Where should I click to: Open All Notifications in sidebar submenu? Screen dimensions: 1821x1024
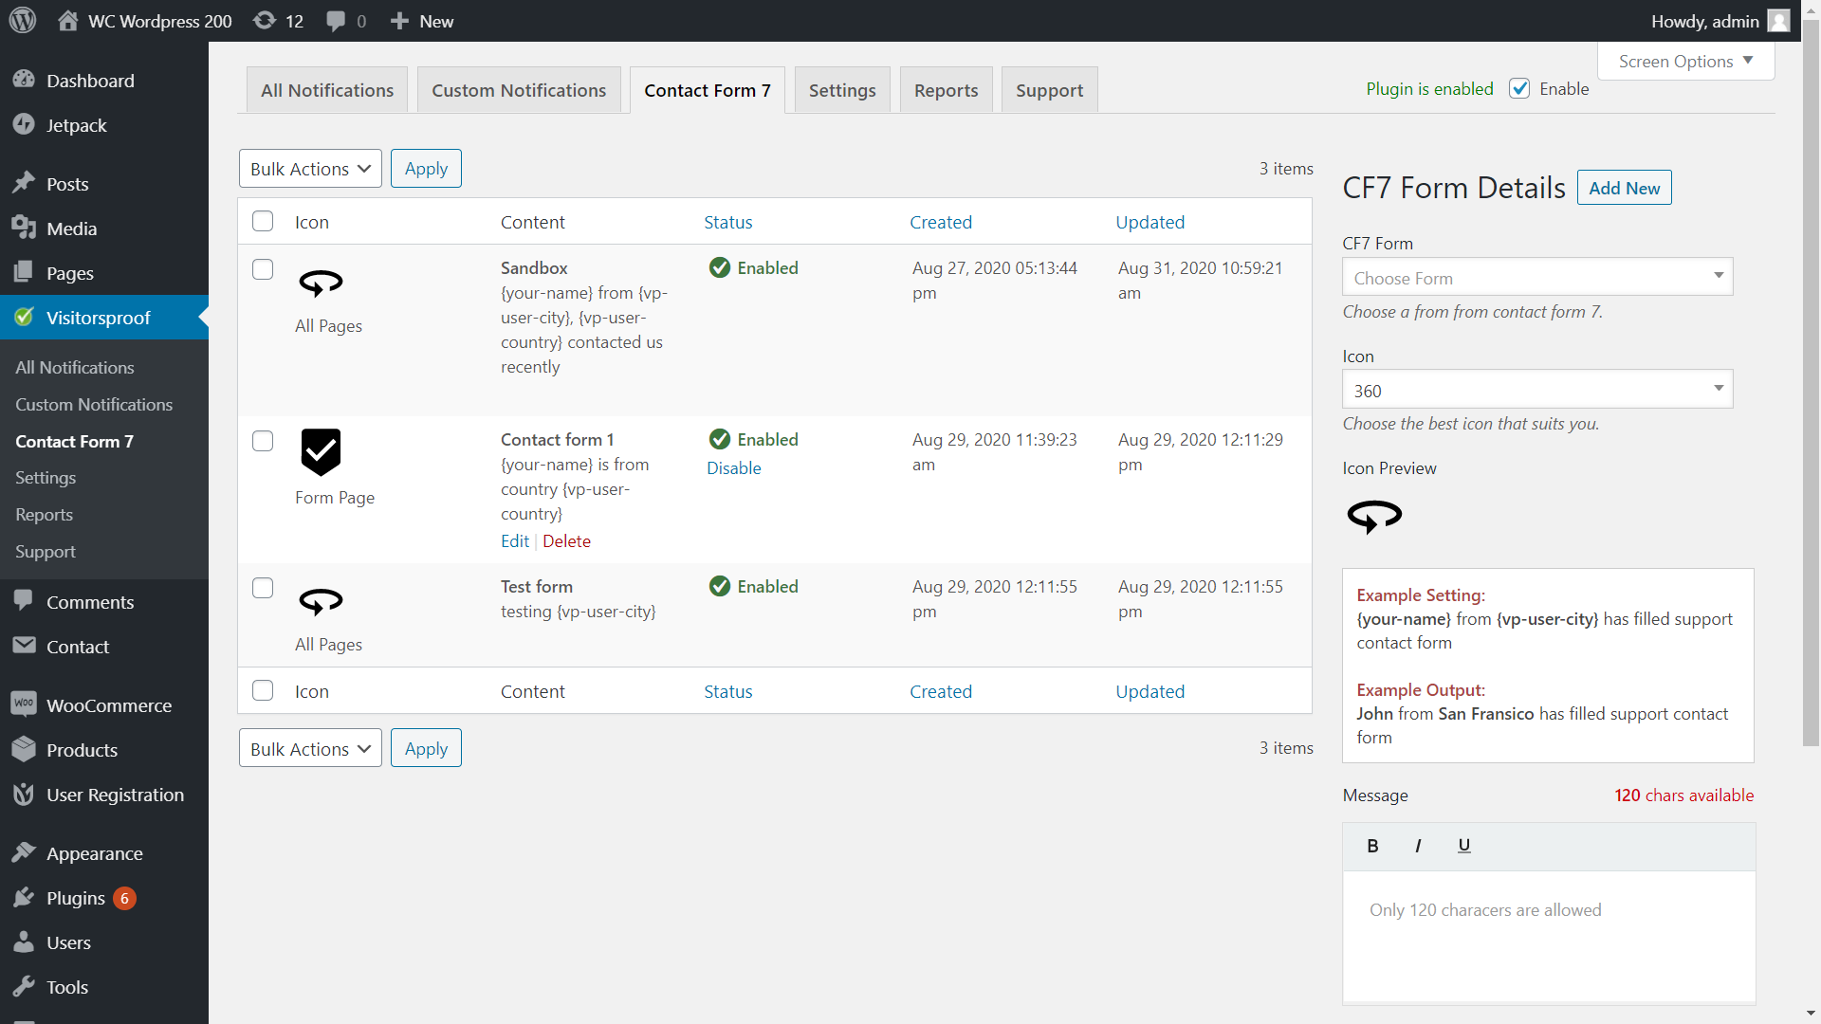pos(74,367)
